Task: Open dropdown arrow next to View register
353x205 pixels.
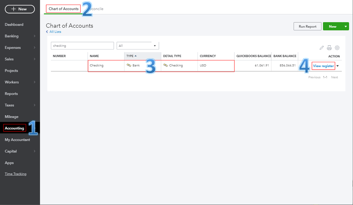Action: [338, 66]
